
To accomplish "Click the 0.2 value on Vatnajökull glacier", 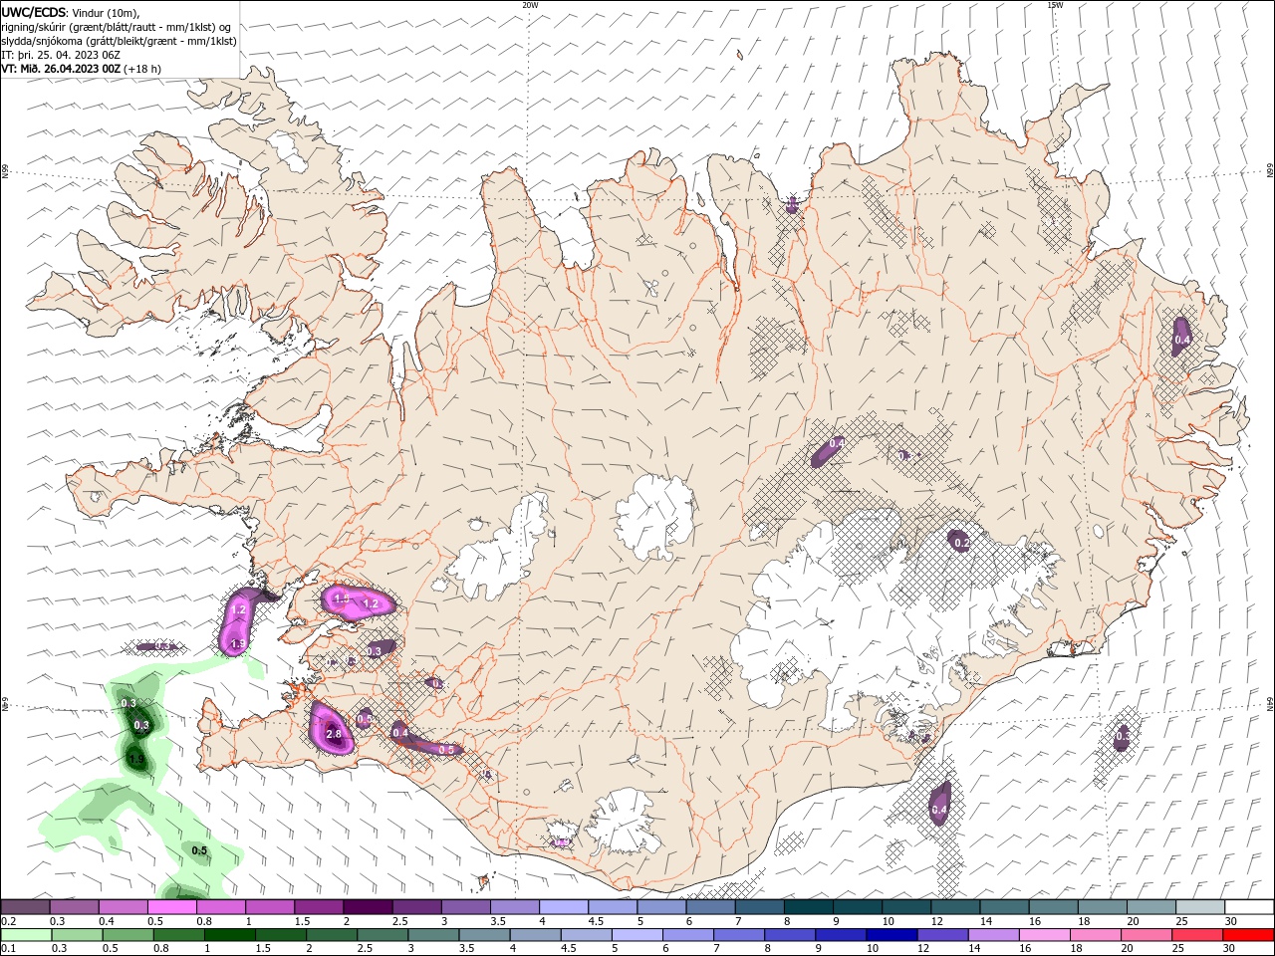I will click(x=961, y=543).
